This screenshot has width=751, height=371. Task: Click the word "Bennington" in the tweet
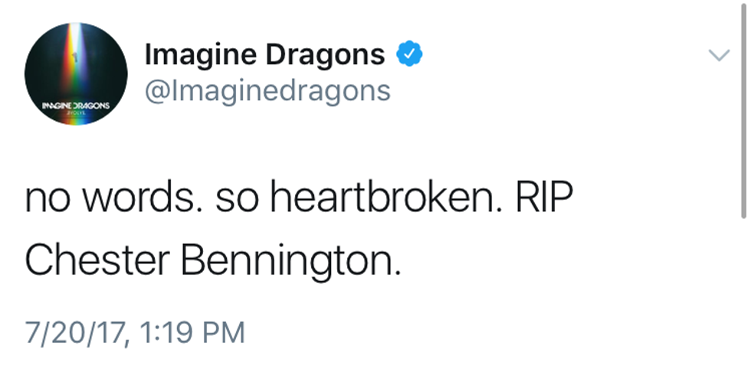pos(291,261)
